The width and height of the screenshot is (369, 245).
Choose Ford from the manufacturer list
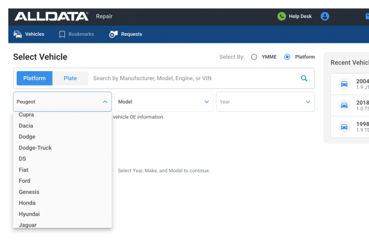[x=62, y=181]
